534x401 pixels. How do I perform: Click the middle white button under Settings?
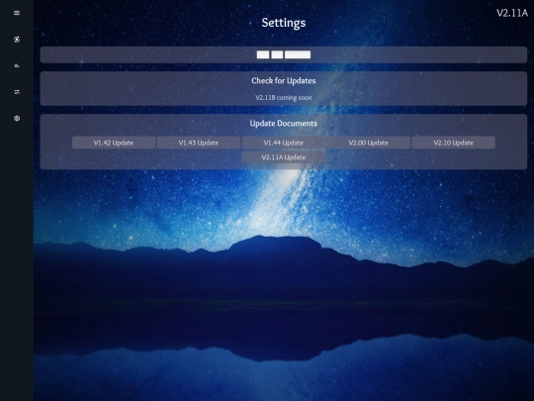pos(277,54)
